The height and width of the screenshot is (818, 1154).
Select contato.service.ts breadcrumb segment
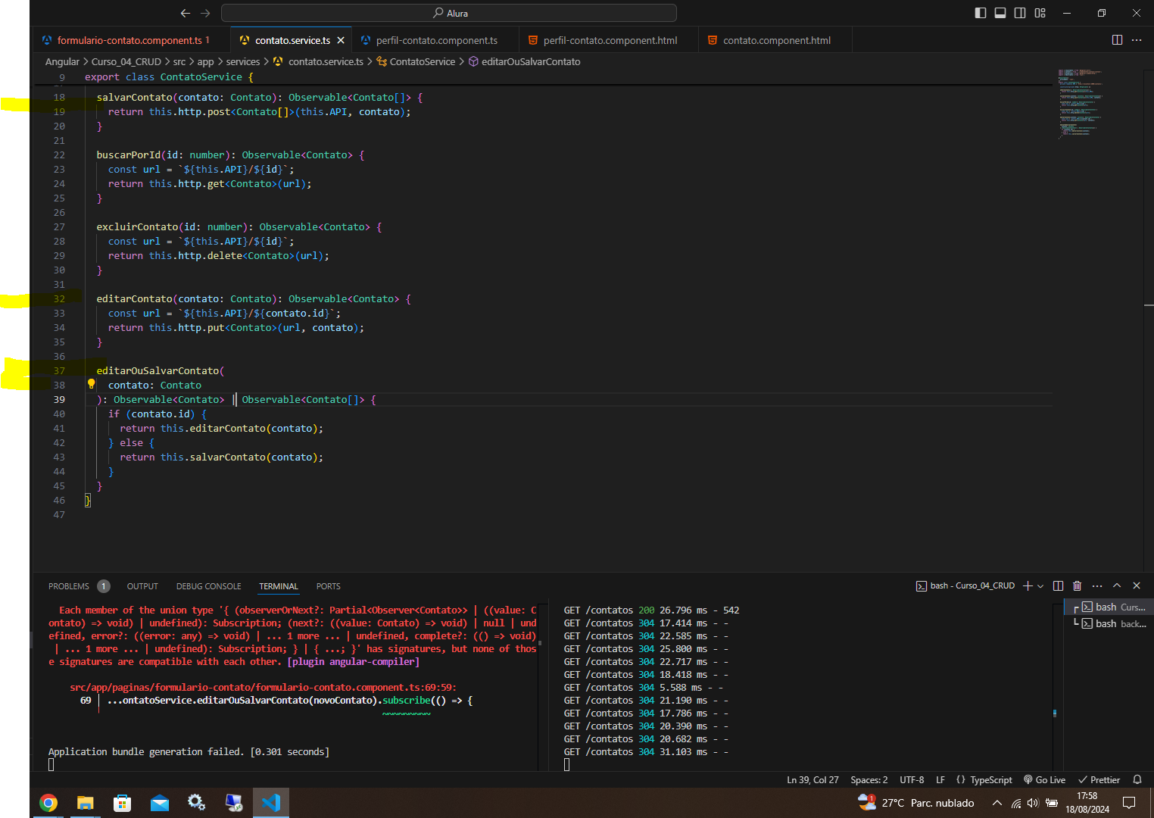[319, 61]
